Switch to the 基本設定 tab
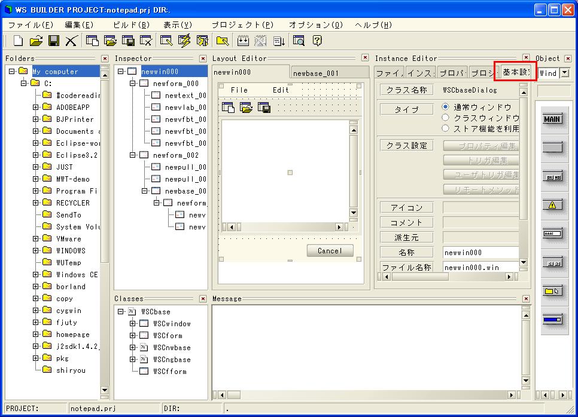 click(x=516, y=72)
